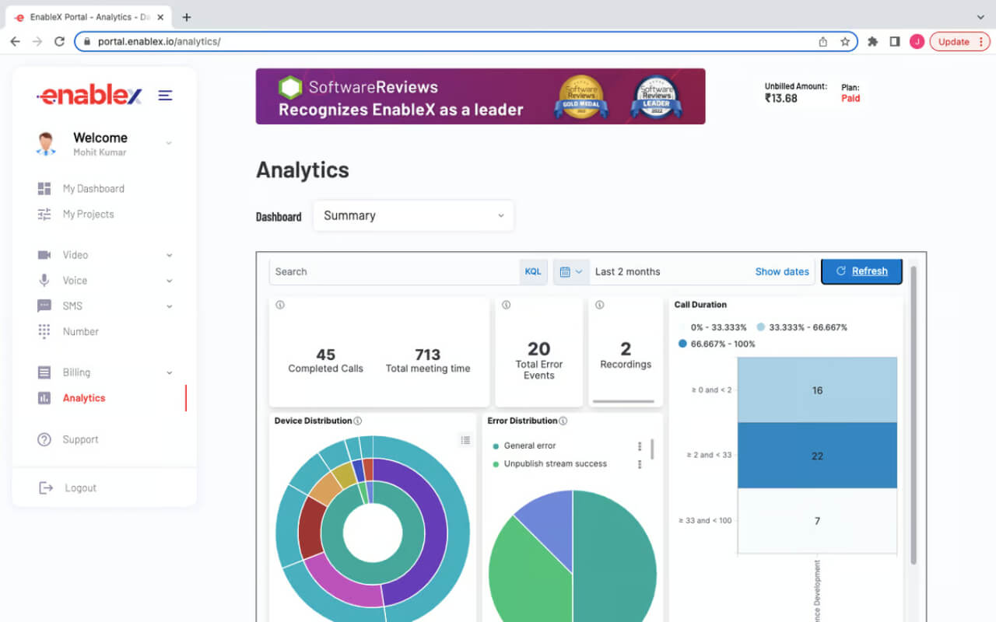
Task: Click the Refresh button
Action: 861,271
